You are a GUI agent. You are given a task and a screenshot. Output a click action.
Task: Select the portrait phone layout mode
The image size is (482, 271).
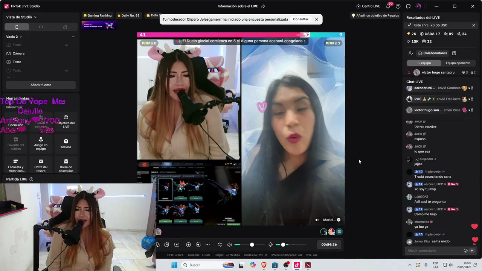pyautogui.click(x=17, y=27)
